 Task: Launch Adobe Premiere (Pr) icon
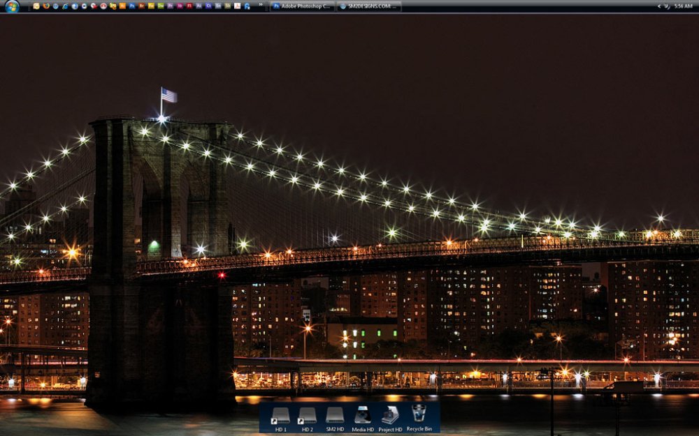pyautogui.click(x=170, y=6)
